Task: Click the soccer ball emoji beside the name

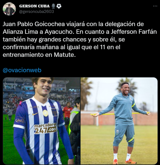Action: click(x=59, y=6)
